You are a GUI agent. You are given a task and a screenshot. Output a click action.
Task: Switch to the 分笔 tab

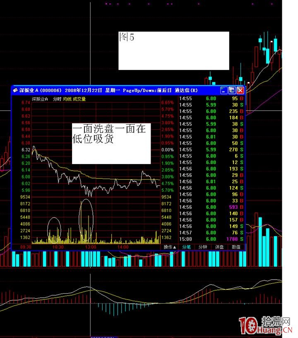186,247
